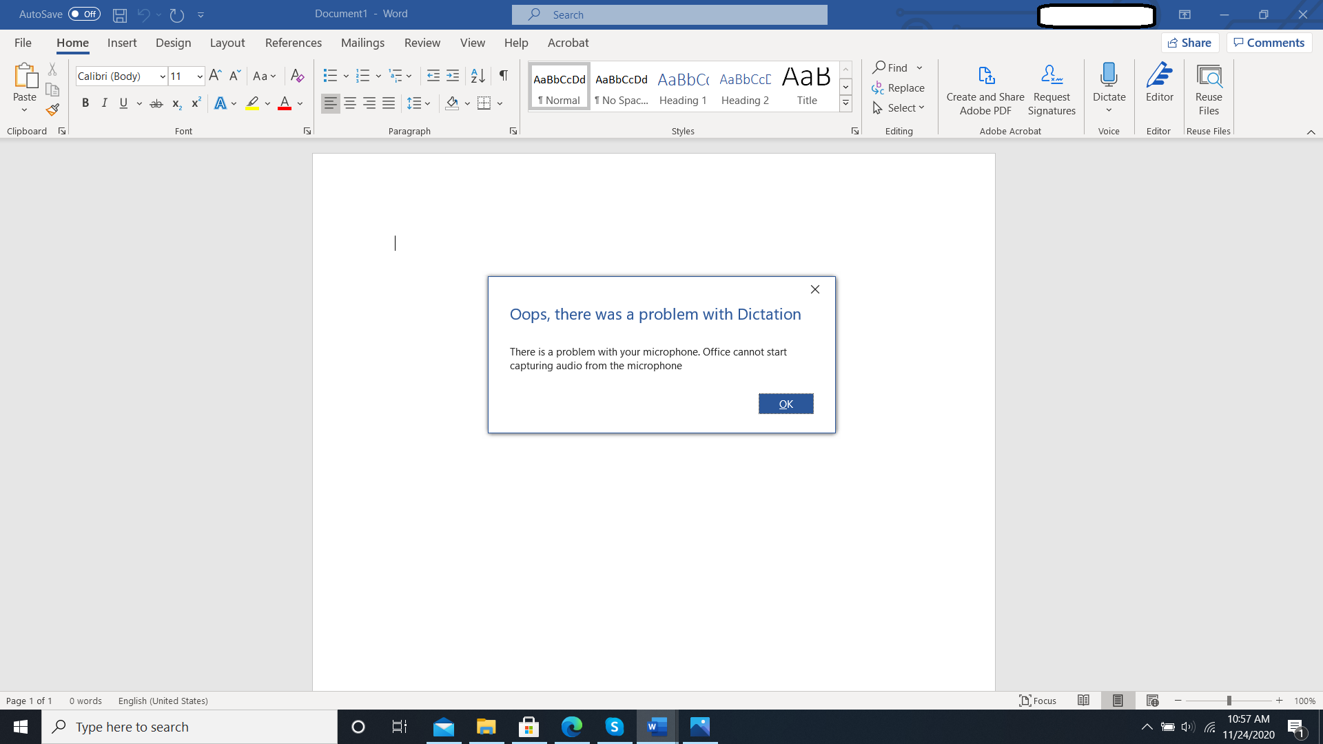Open Microsoft Edge from the taskbar
The width and height of the screenshot is (1323, 744).
[572, 727]
